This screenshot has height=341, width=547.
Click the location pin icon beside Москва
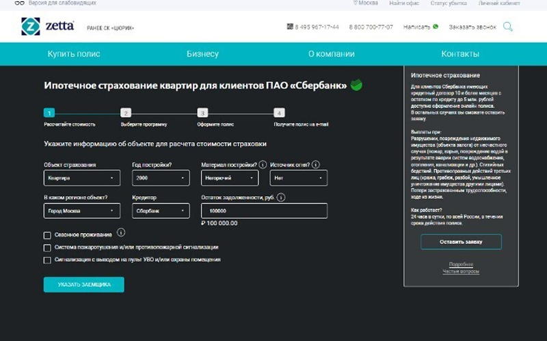coord(355,3)
